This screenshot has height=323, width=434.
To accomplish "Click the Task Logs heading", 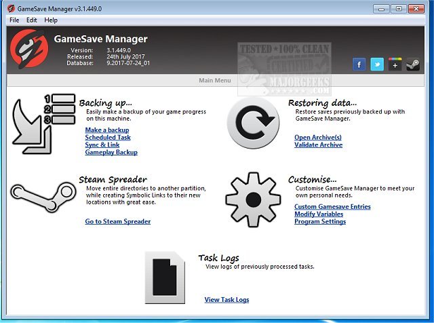I will tap(218, 258).
